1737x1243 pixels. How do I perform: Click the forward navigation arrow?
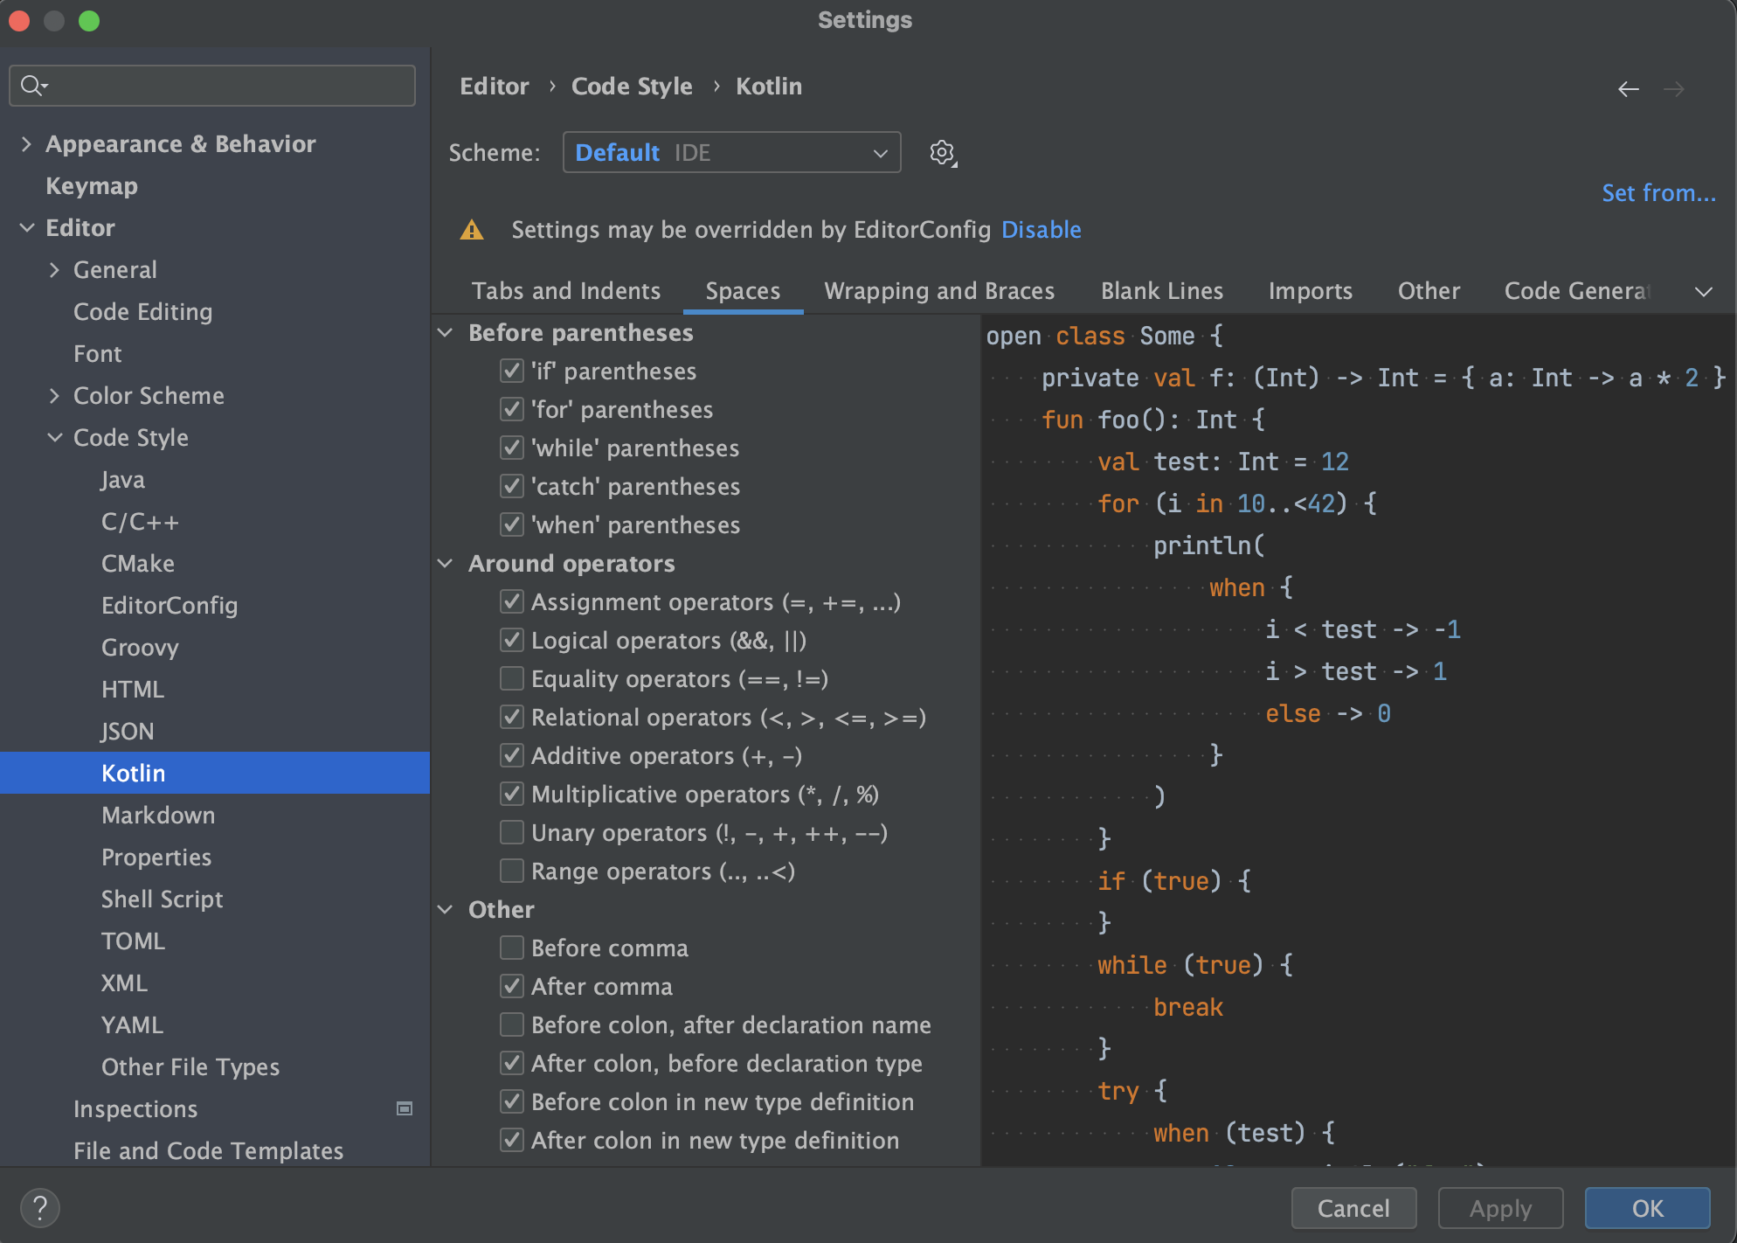tap(1673, 88)
